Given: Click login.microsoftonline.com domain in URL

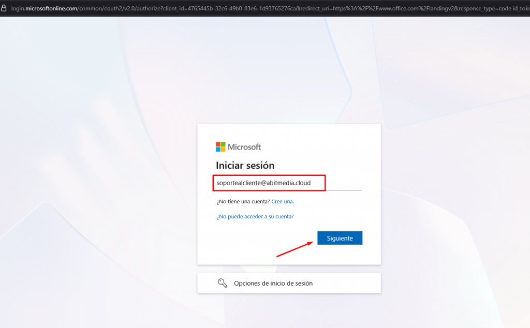Looking at the screenshot, I should (44, 8).
